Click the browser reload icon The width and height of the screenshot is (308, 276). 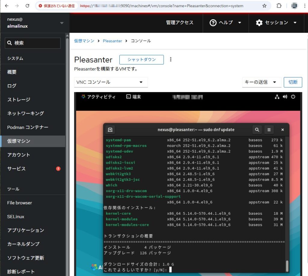27,6
